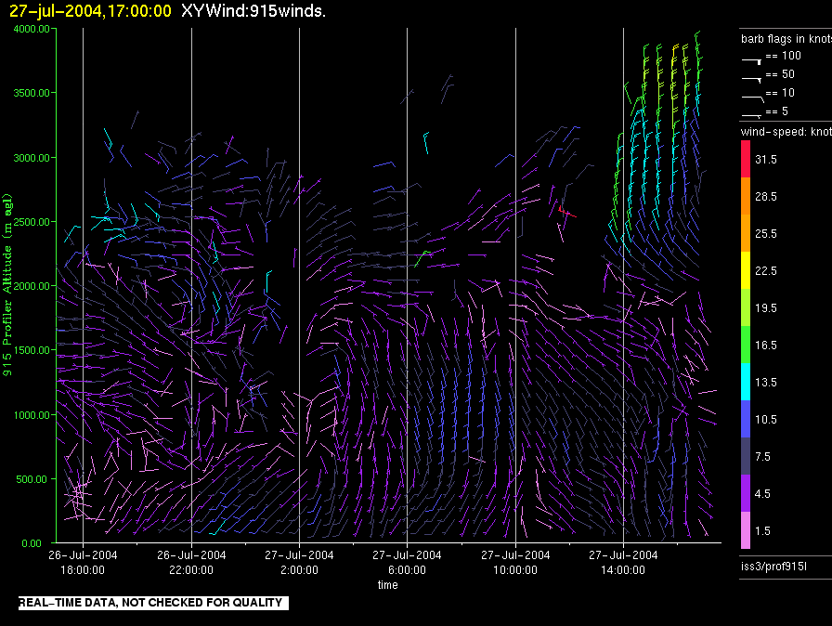Click the pink 1.5 knots color swatch
Screen dimensions: 832x626
[746, 530]
